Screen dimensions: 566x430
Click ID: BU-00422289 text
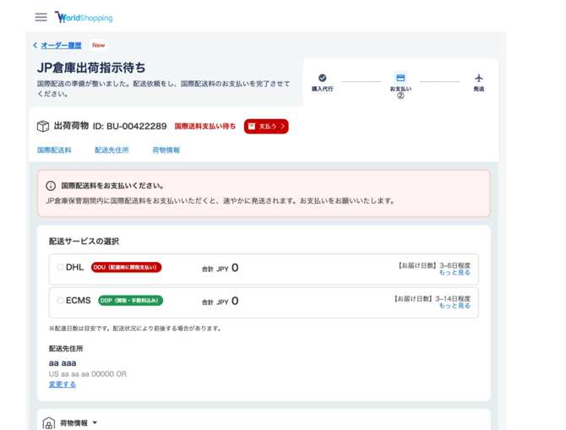coord(129,126)
